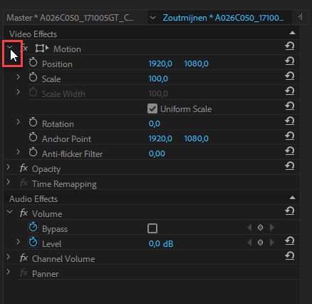Enable the Volume Bypass checkbox

tap(152, 228)
